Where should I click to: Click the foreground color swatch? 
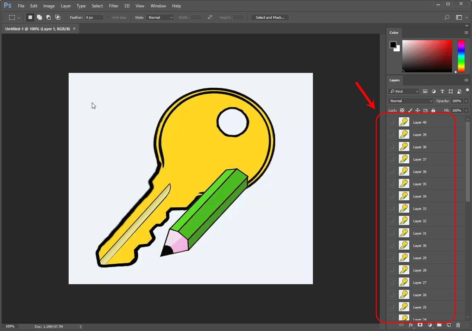pyautogui.click(x=393, y=45)
